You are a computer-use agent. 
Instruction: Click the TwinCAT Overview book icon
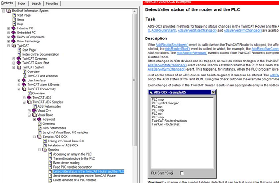coord(19,59)
